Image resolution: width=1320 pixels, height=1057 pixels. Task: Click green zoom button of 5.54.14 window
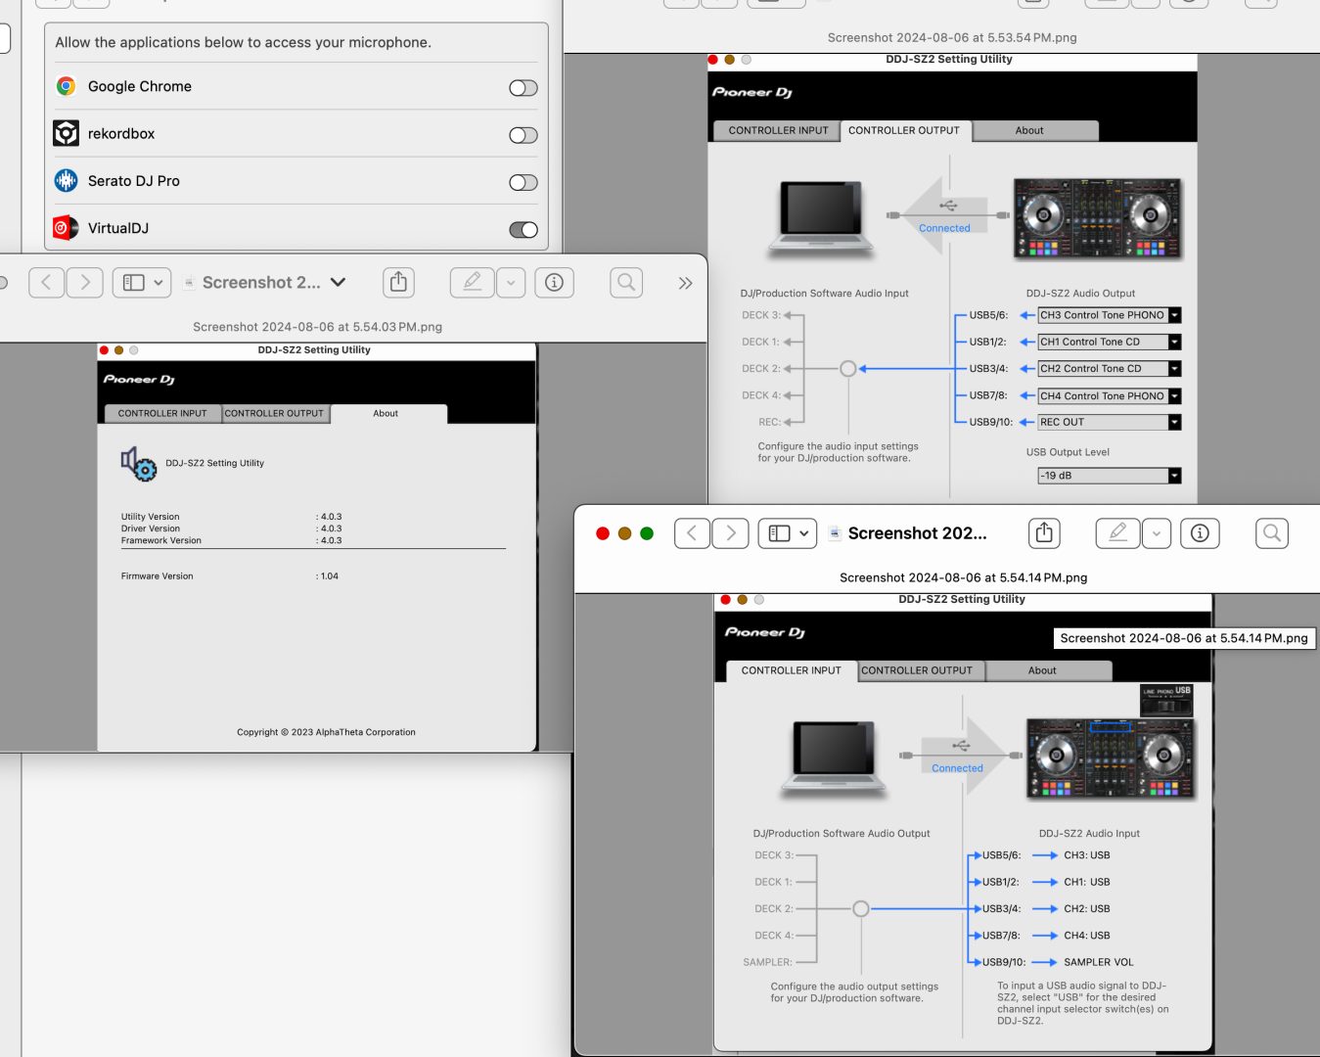click(x=647, y=533)
